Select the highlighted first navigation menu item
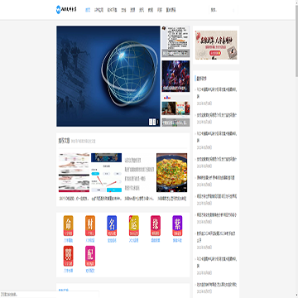 (x=88, y=10)
